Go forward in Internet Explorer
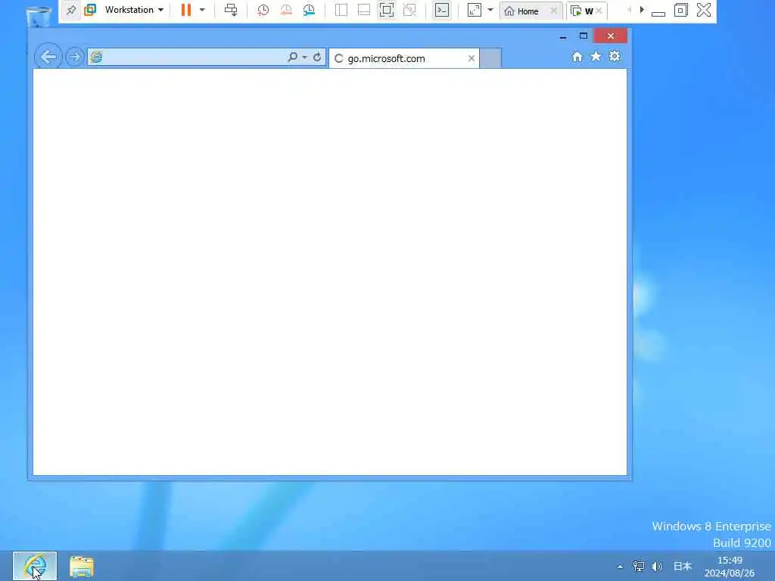 75,57
